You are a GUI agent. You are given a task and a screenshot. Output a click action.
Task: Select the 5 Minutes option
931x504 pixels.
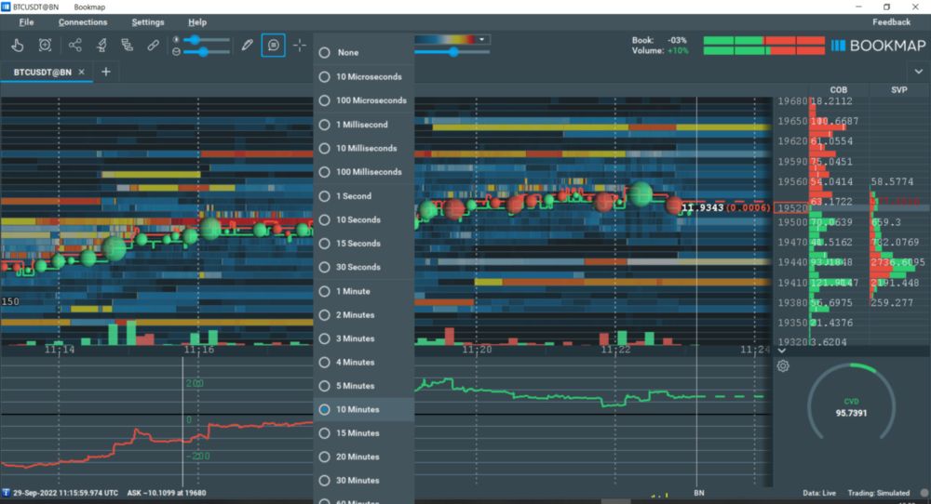tap(363, 386)
